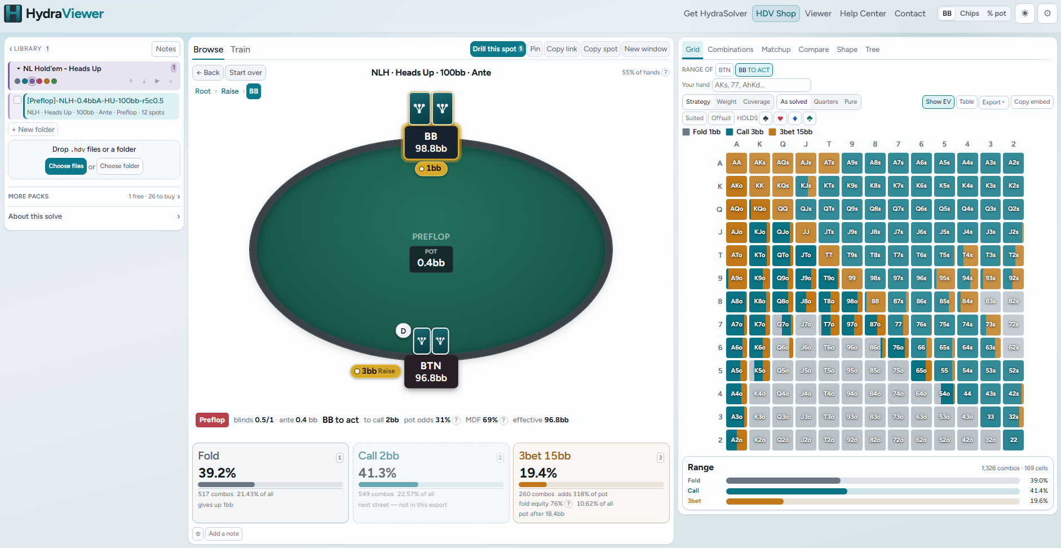Move NL Hold'em folder up arrow
The width and height of the screenshot is (1061, 548).
(131, 81)
